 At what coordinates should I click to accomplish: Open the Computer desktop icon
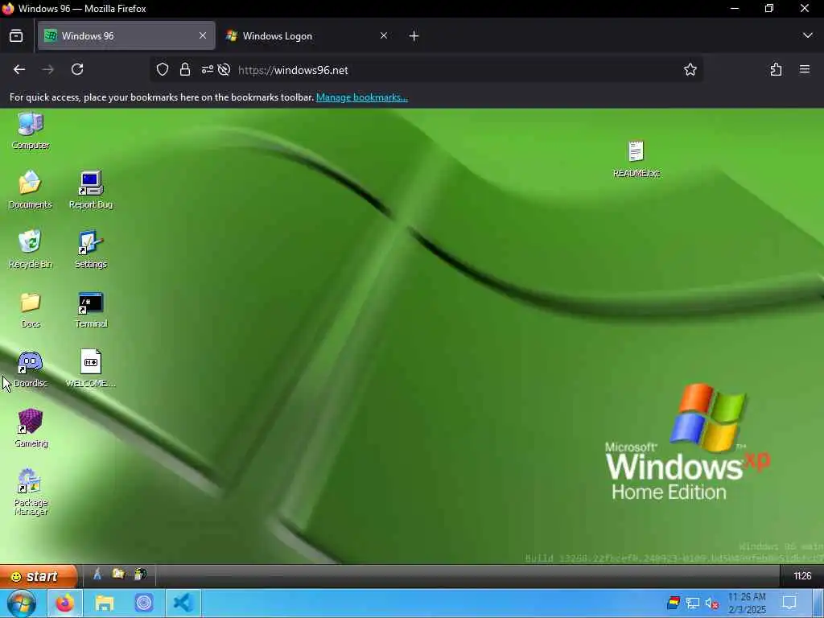(x=31, y=131)
